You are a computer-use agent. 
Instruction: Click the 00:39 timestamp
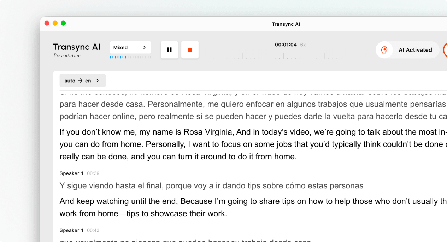pyautogui.click(x=93, y=173)
